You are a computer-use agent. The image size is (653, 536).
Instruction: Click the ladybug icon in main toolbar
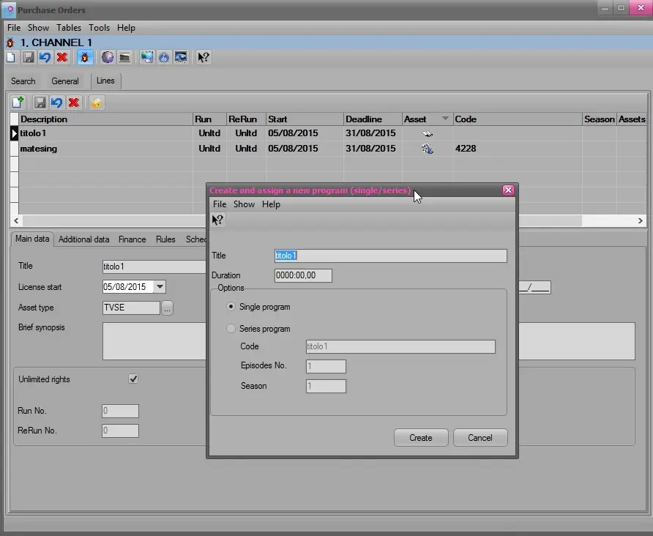pos(85,57)
